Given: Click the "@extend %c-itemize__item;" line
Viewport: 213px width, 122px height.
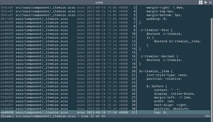Looking at the screenshot, I should [177, 41].
